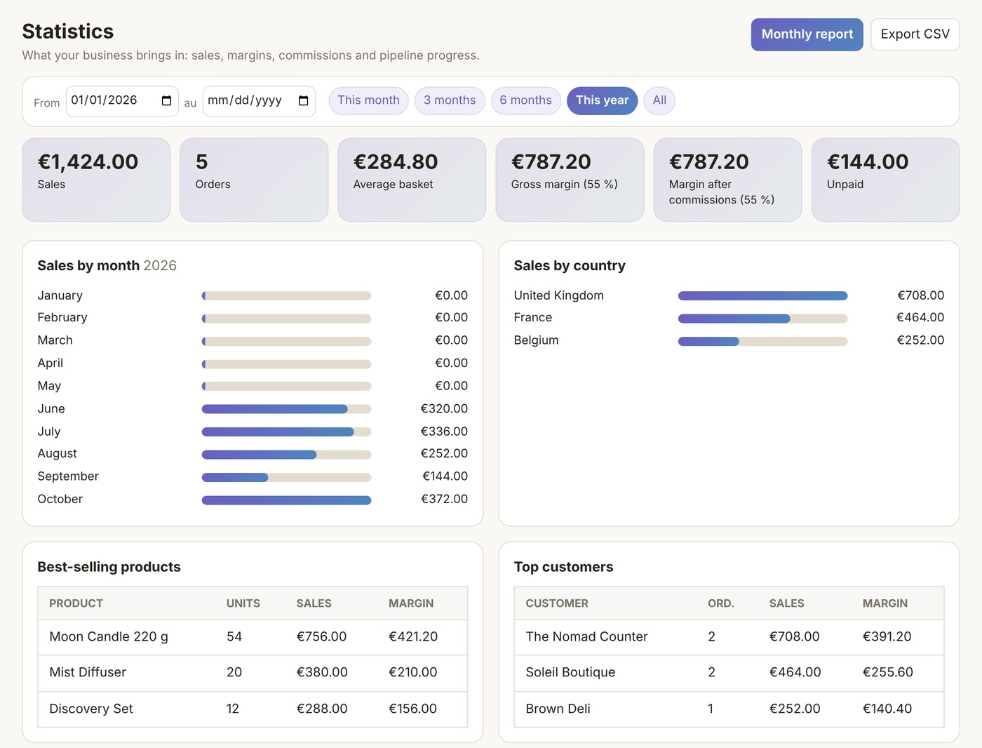Click the Monthly report button
Viewport: 982px width, 748px height.
click(x=807, y=34)
